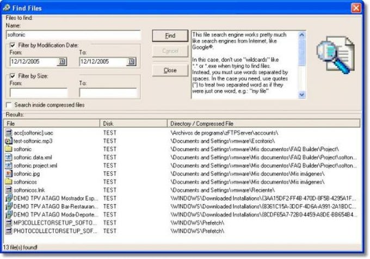
Task: Click Downloaded Installations path starting {3AA15DF2
Action: [x=263, y=199]
